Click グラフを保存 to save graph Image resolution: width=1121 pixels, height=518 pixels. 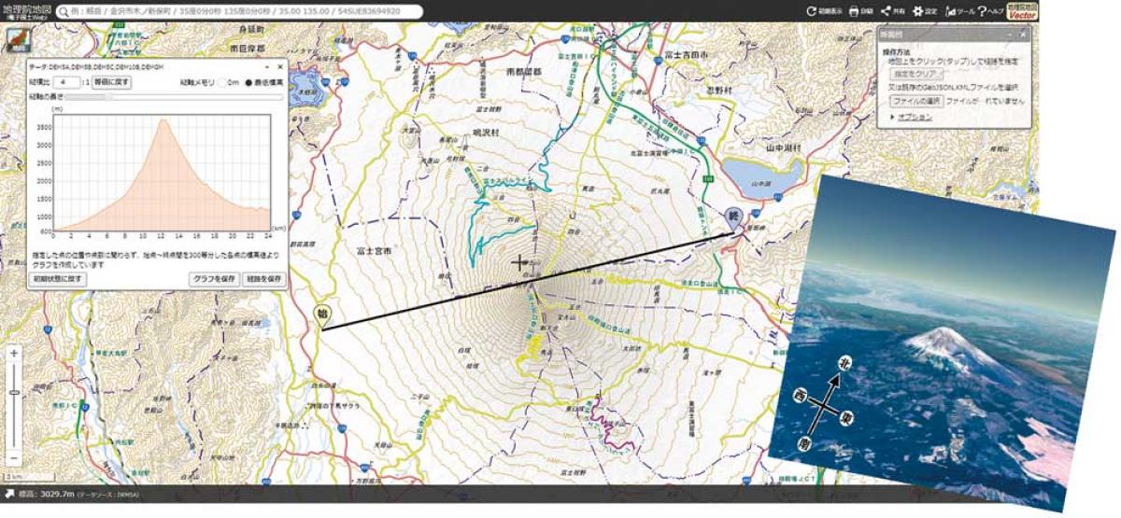pos(213,279)
